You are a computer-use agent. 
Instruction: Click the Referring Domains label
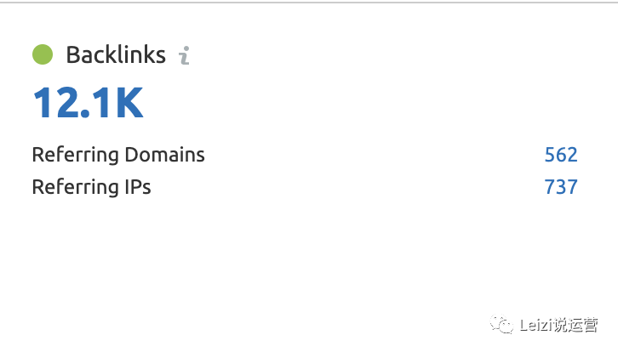pyautogui.click(x=118, y=155)
